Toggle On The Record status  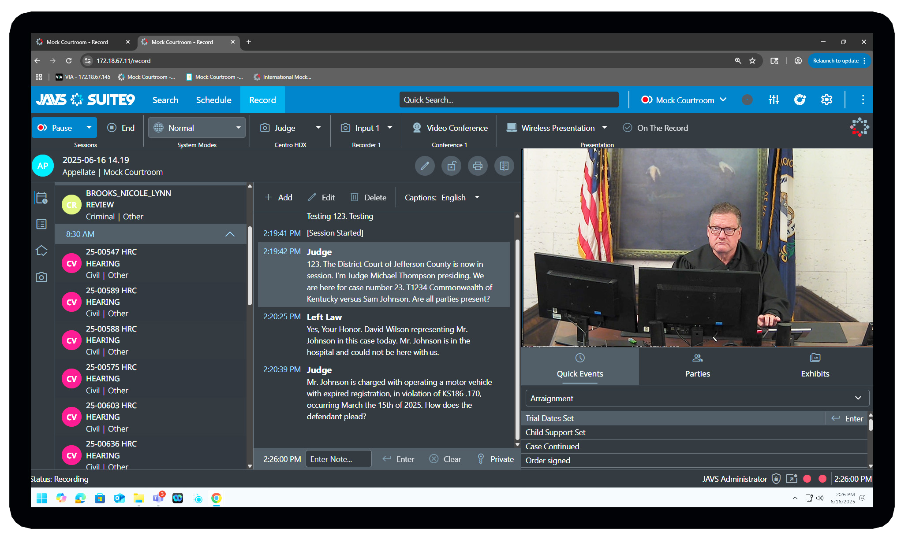point(655,128)
